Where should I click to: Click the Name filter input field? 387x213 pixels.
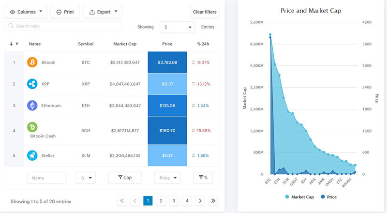tap(46, 178)
